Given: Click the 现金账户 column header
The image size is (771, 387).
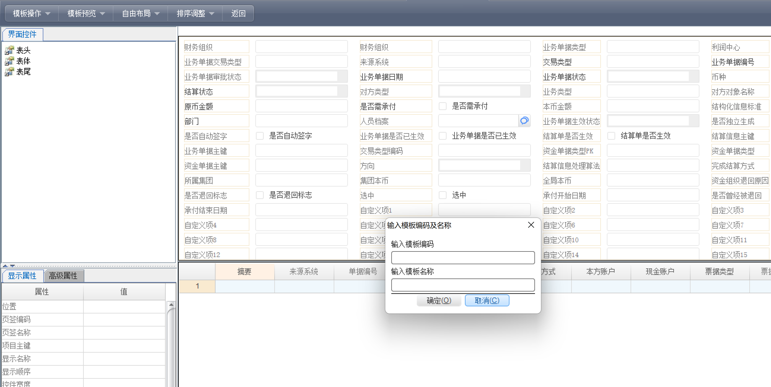Looking at the screenshot, I should point(660,271).
